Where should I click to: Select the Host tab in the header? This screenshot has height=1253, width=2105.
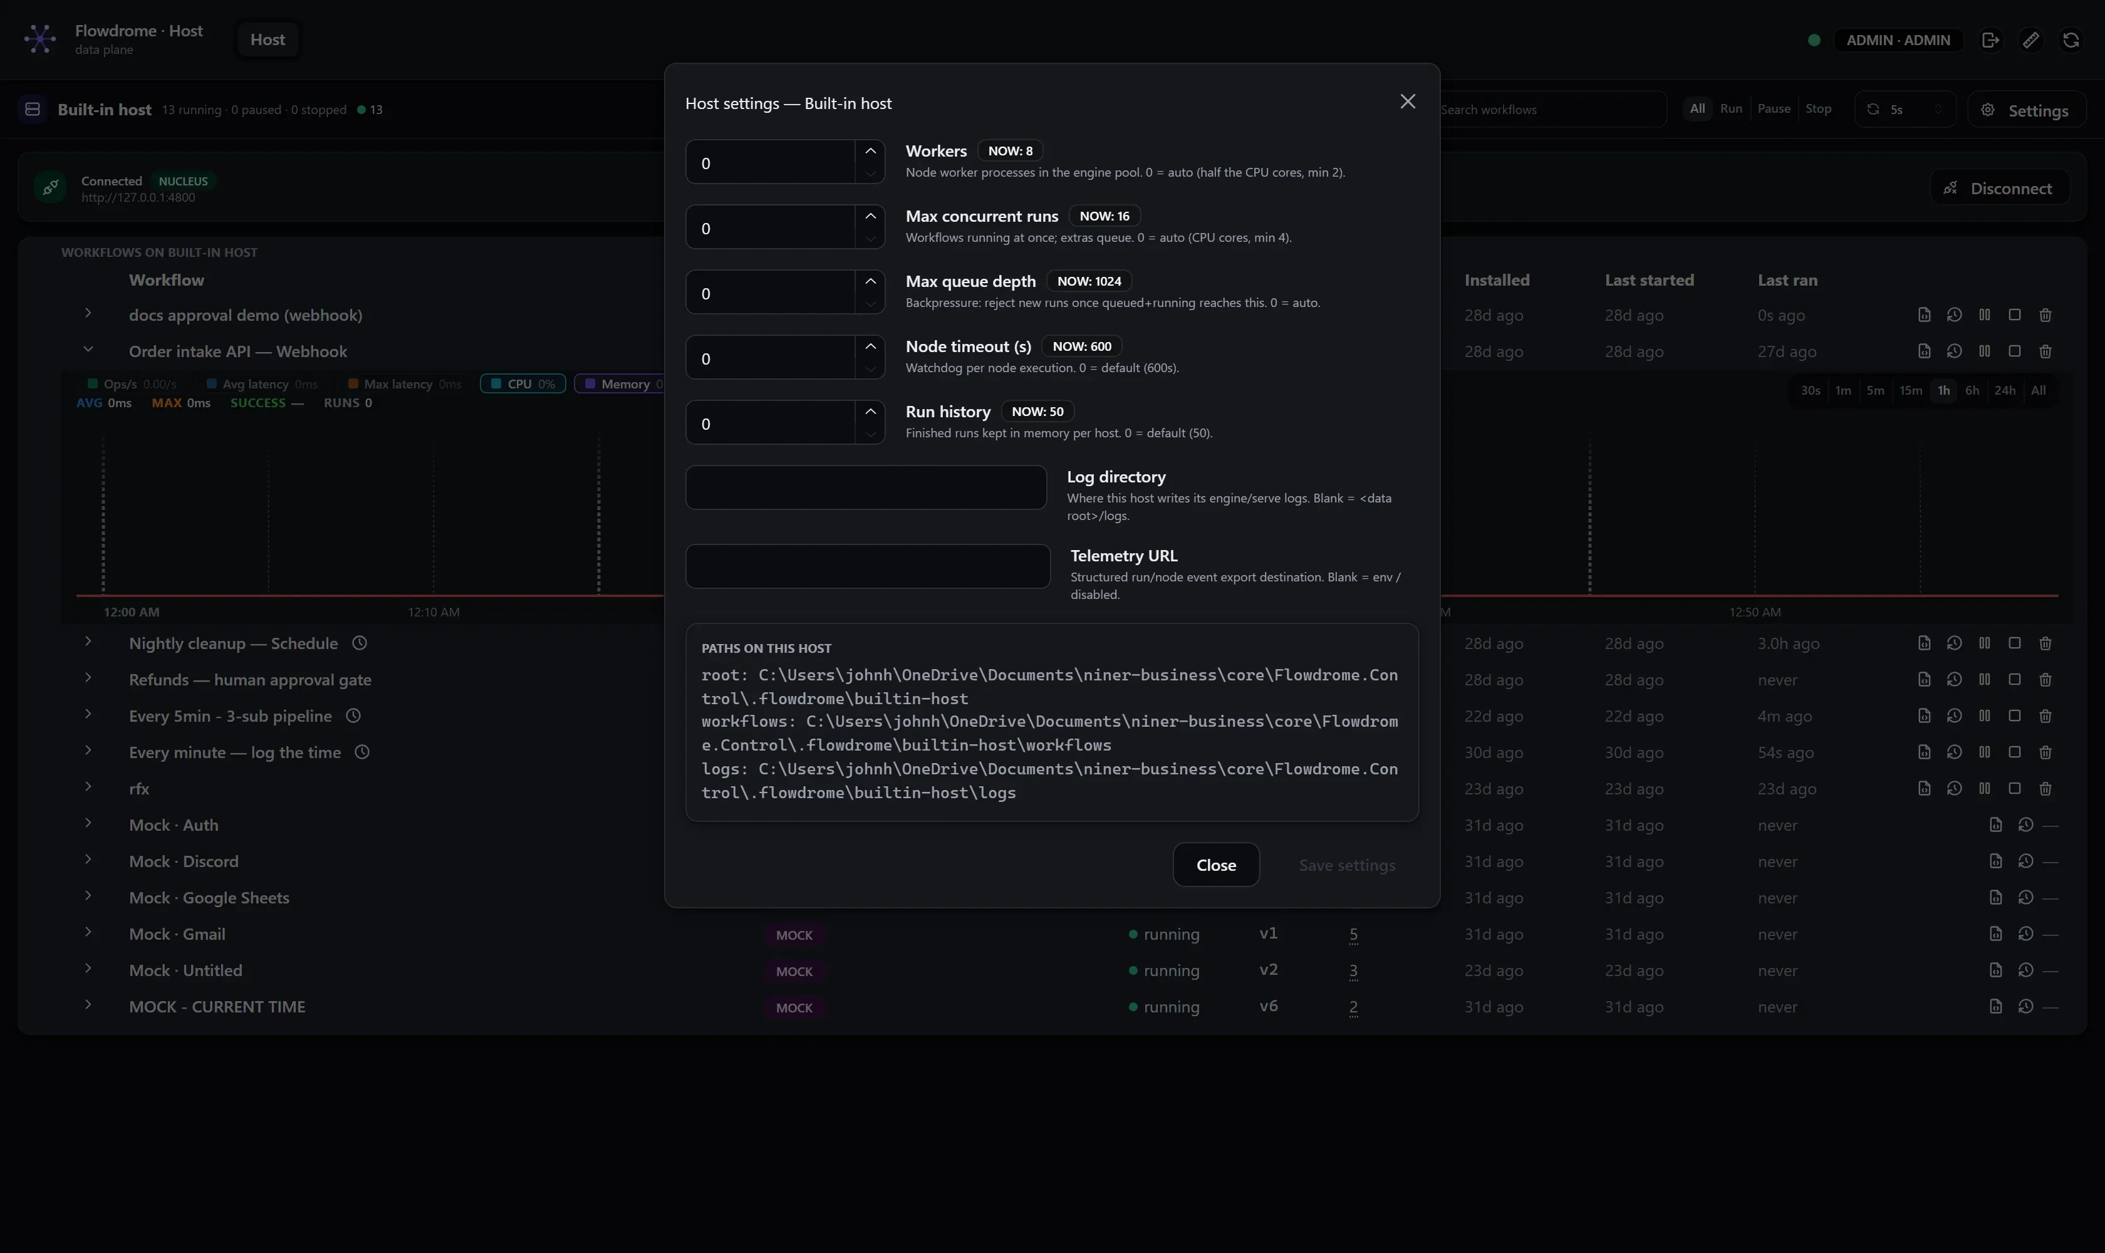(x=268, y=39)
